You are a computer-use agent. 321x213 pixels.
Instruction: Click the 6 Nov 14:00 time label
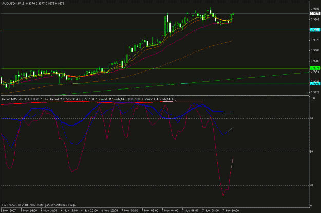tap(29, 211)
